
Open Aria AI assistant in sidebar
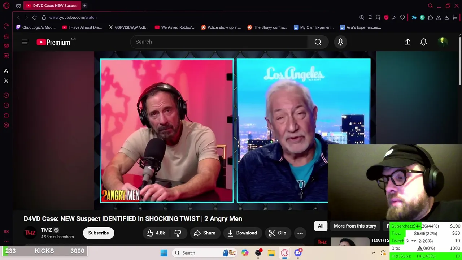pyautogui.click(x=6, y=71)
